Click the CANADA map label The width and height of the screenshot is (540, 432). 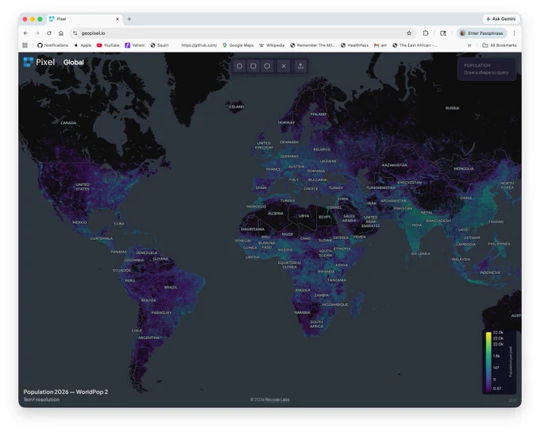point(68,122)
